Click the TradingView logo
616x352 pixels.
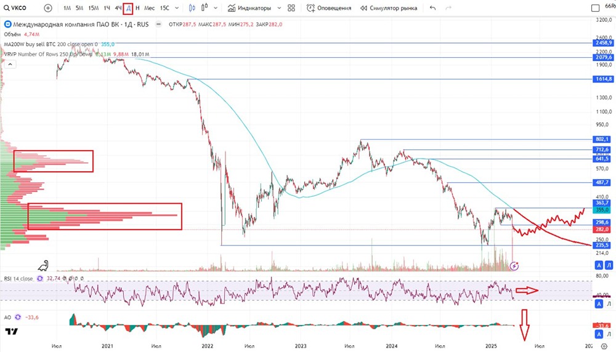click(11, 332)
